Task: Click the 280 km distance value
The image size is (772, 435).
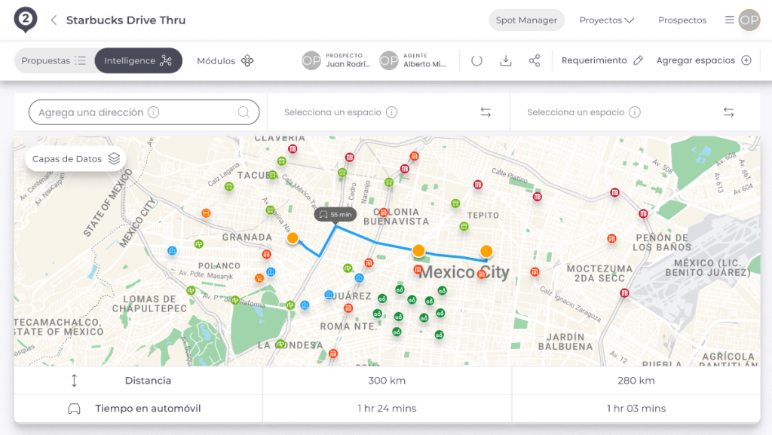Action: tap(636, 381)
